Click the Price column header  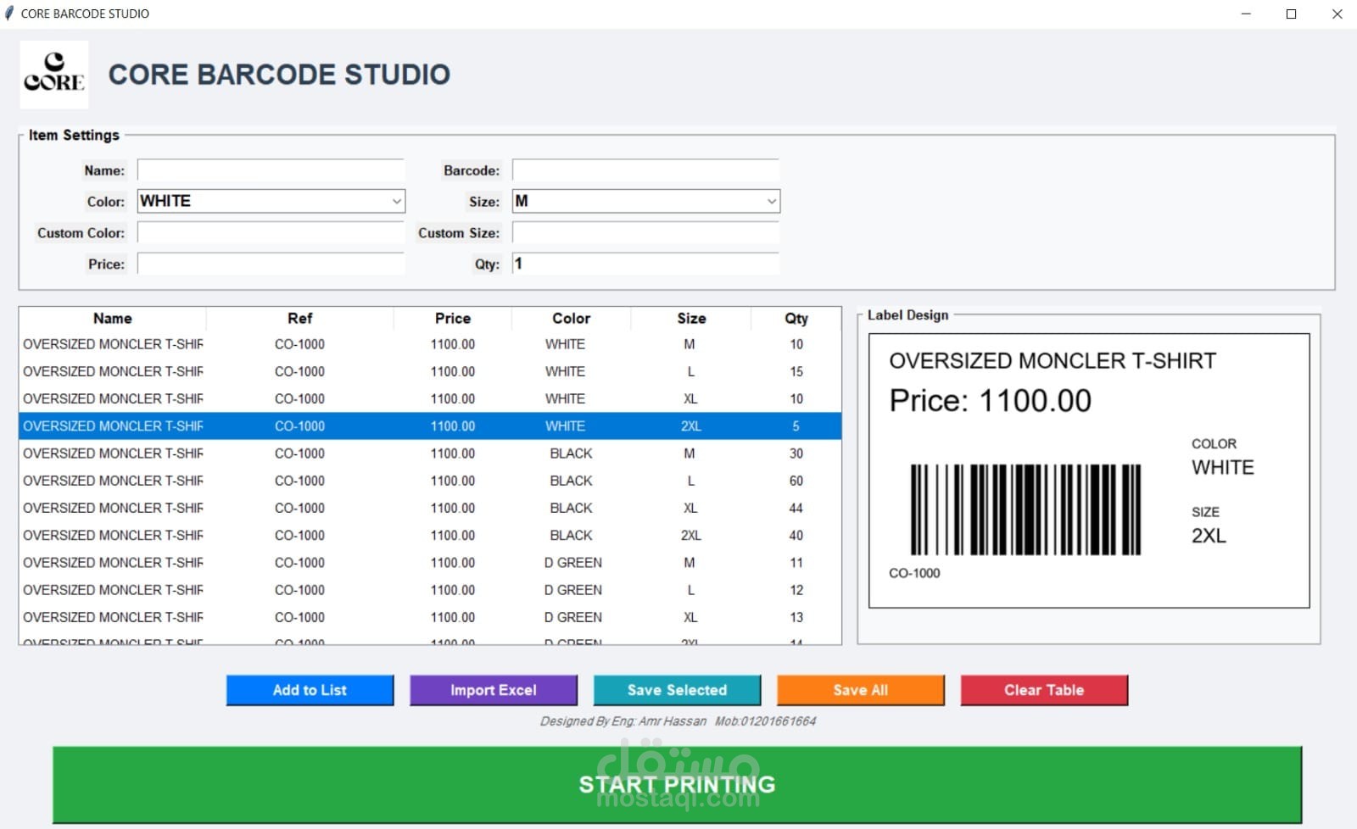click(453, 319)
